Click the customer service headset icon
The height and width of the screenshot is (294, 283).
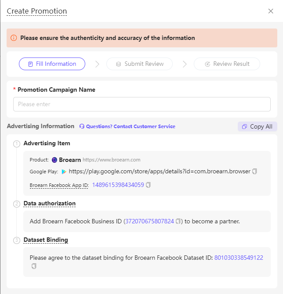(x=82, y=126)
